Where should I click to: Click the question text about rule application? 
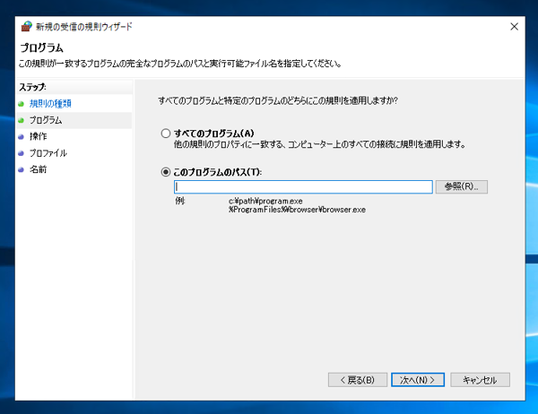point(278,101)
